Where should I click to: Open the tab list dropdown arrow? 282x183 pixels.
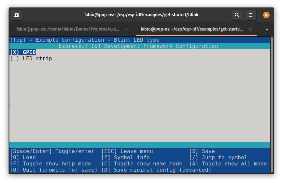[x=267, y=29]
